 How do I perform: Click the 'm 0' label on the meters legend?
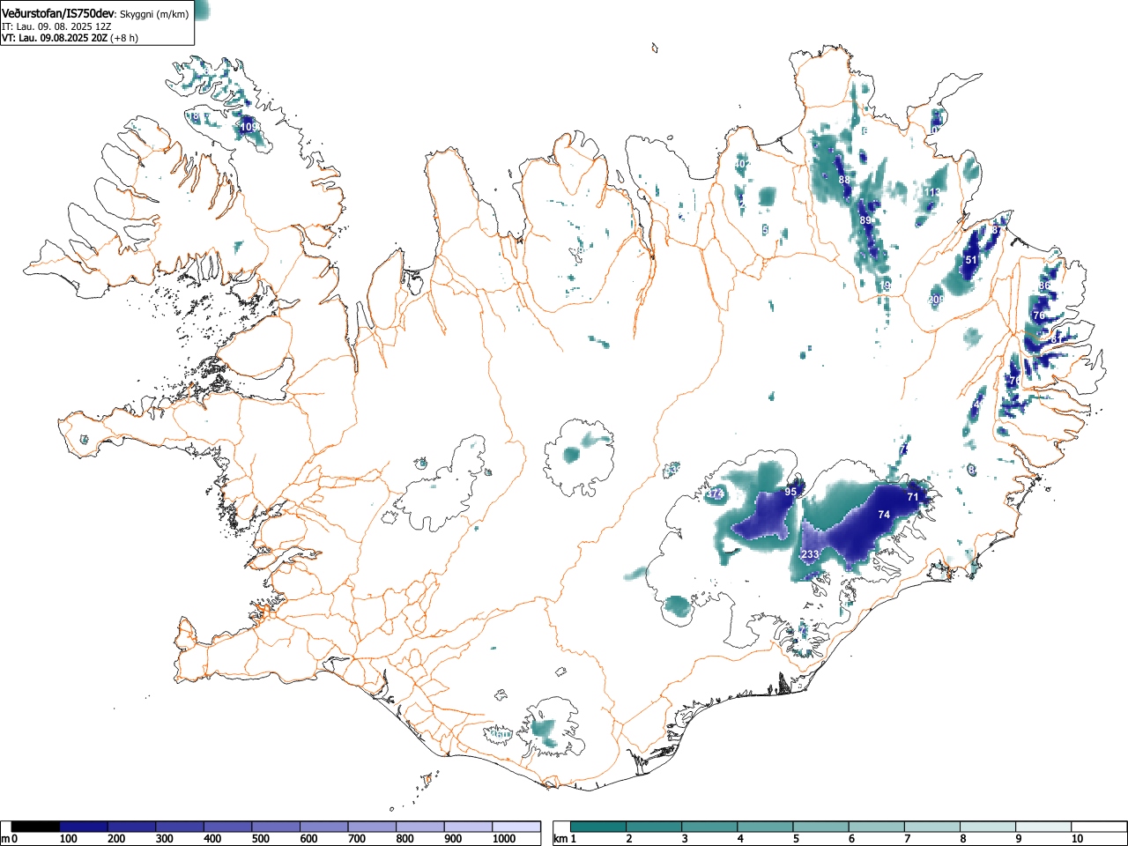point(10,839)
